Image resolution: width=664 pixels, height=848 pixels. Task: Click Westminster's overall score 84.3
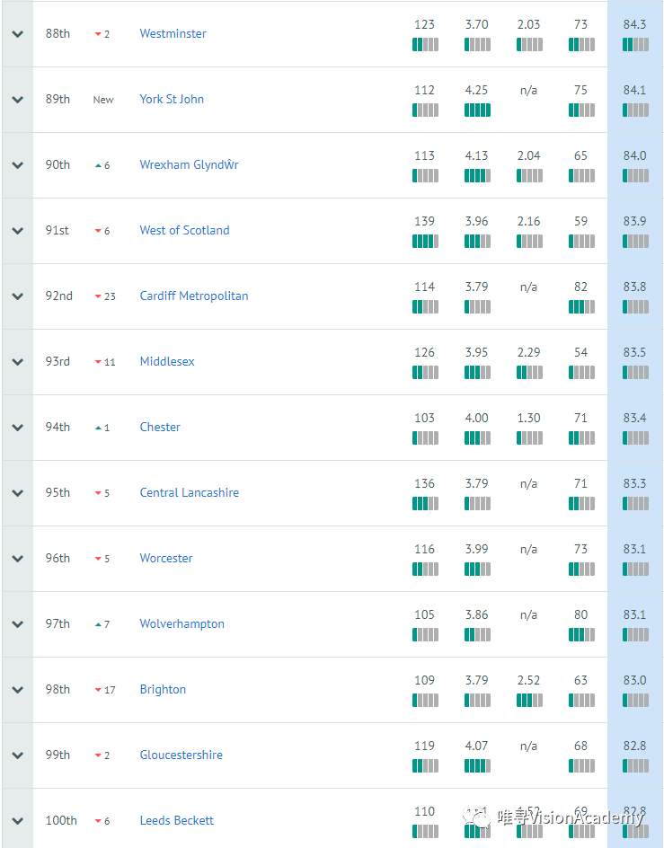tap(634, 24)
